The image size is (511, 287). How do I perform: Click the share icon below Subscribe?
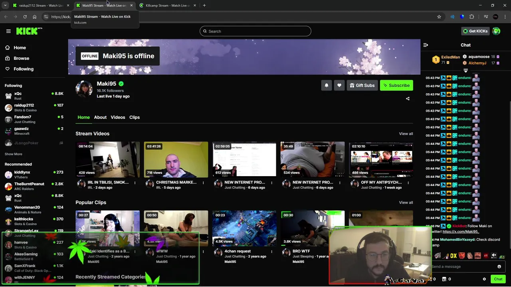pyautogui.click(x=408, y=98)
